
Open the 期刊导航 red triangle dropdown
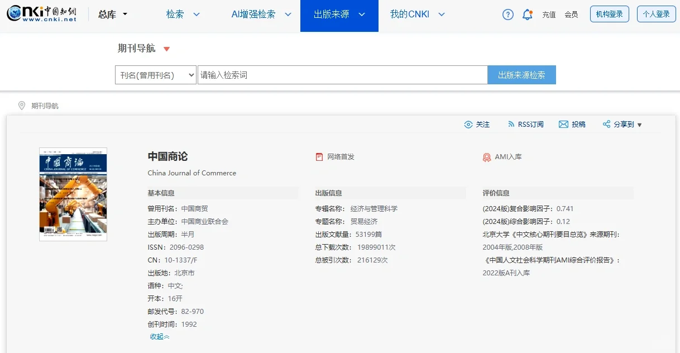[x=166, y=49]
